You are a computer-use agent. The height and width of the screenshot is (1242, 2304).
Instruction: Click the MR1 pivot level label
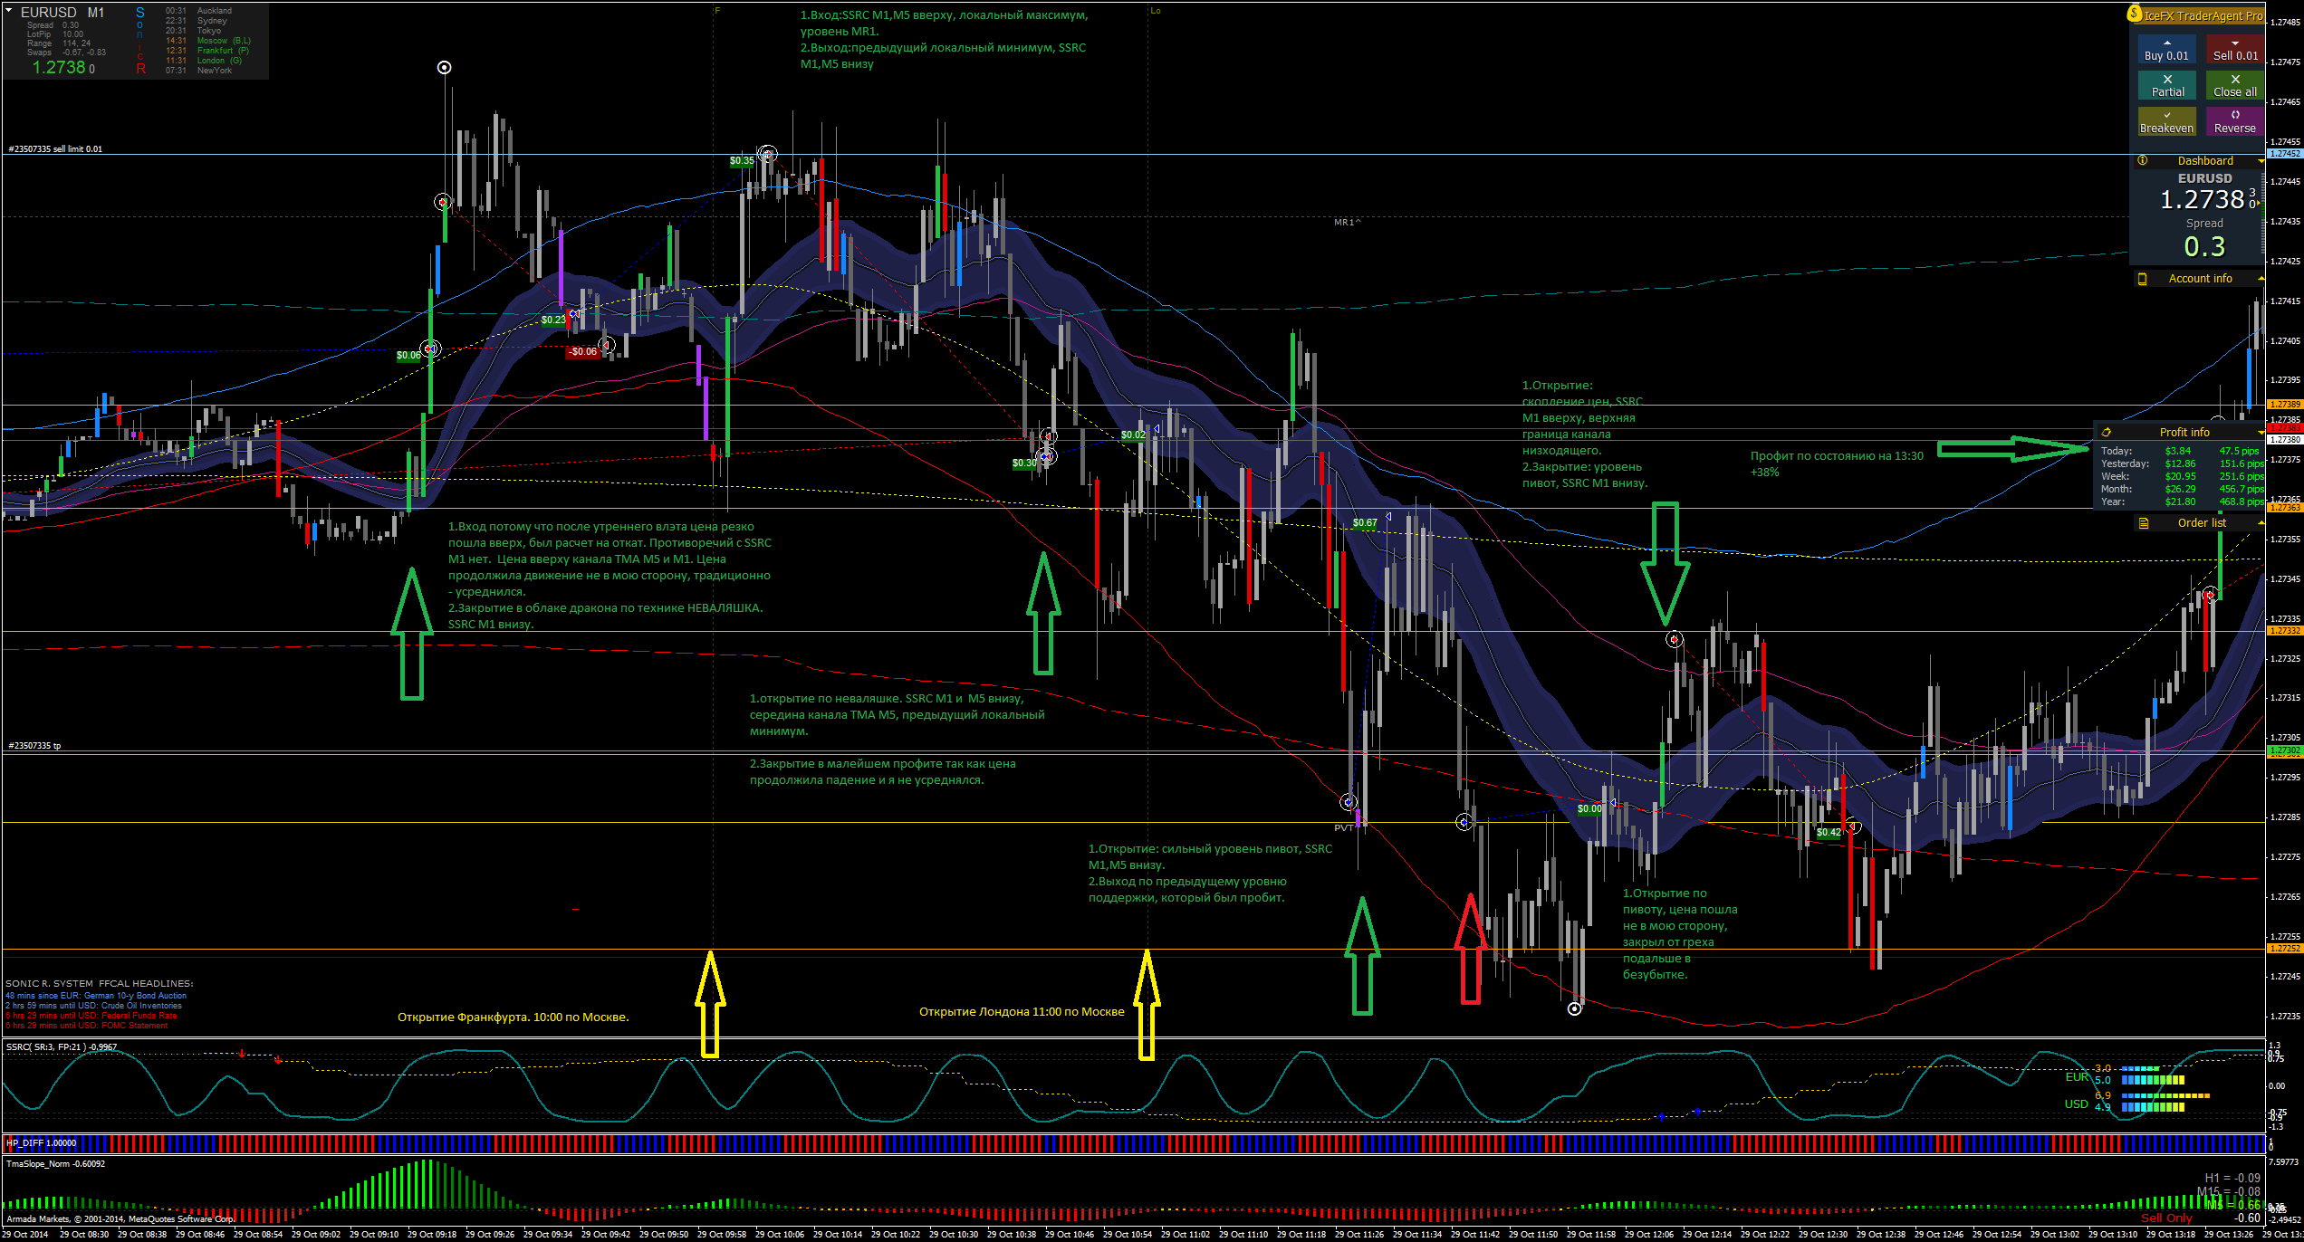pyautogui.click(x=1347, y=222)
